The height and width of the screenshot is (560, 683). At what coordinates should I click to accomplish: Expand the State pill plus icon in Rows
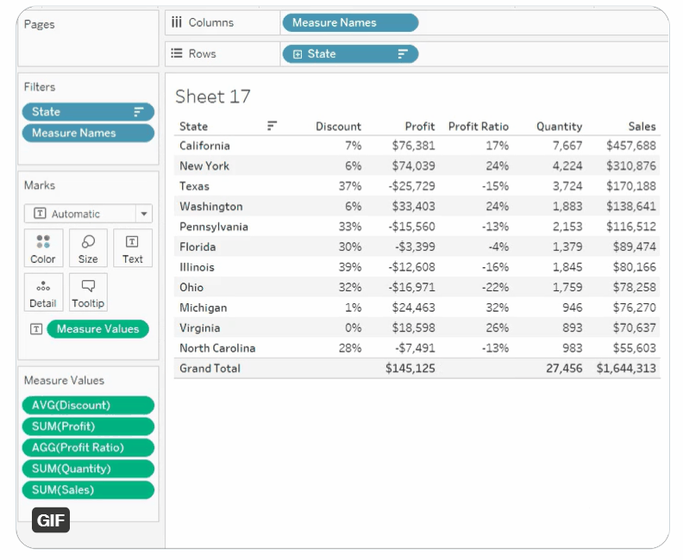tap(298, 54)
